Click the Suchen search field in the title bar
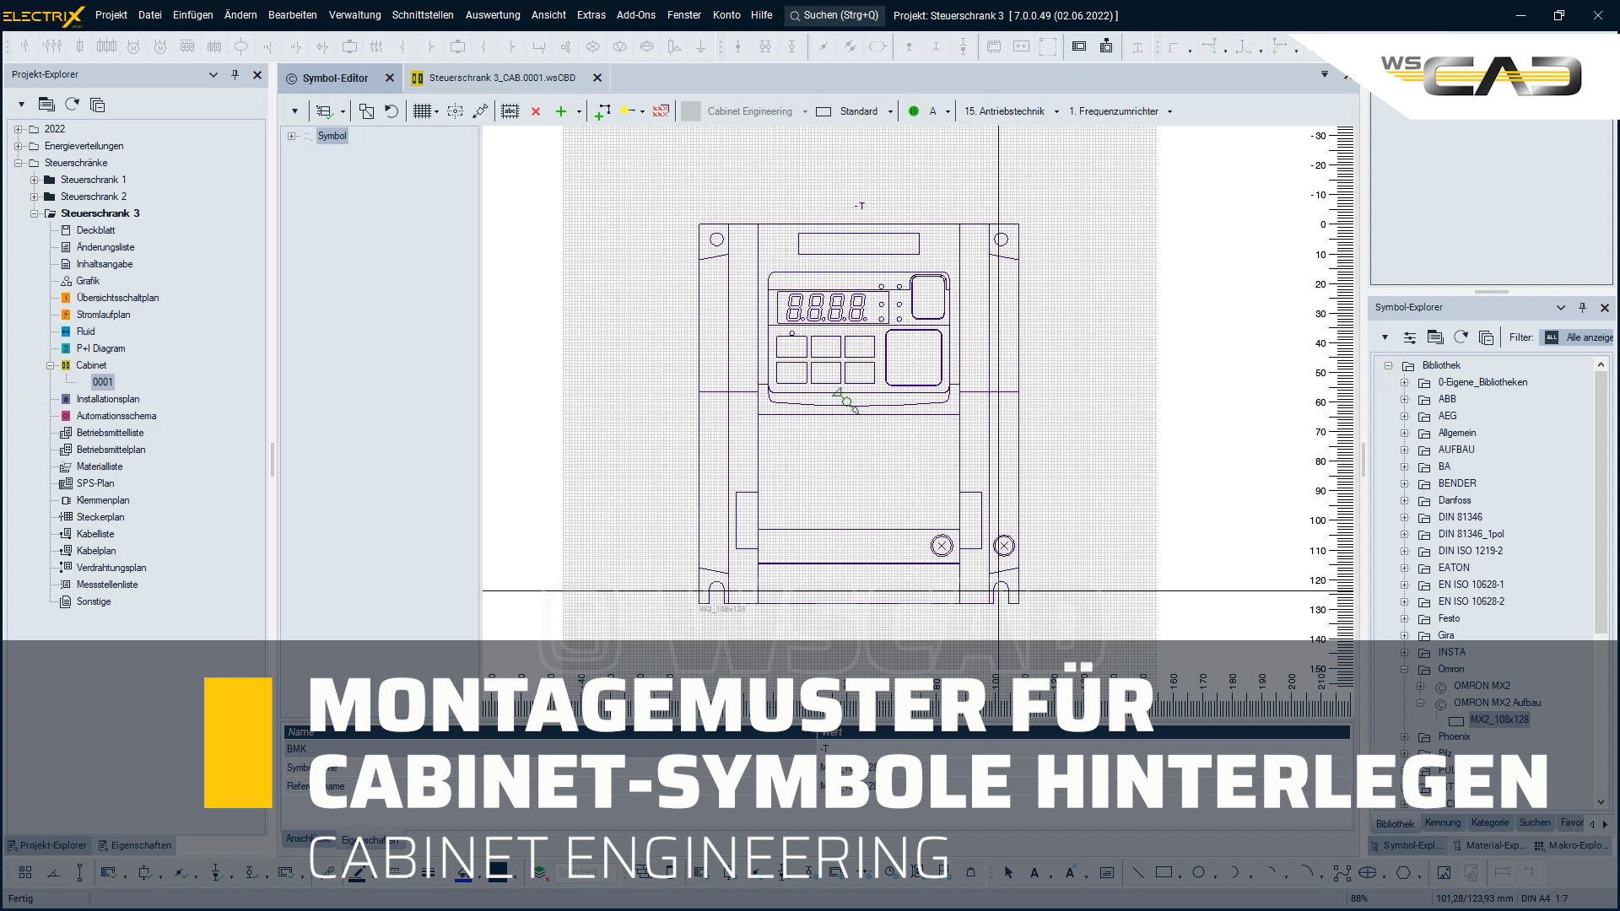Viewport: 1620px width, 911px height. click(x=834, y=15)
